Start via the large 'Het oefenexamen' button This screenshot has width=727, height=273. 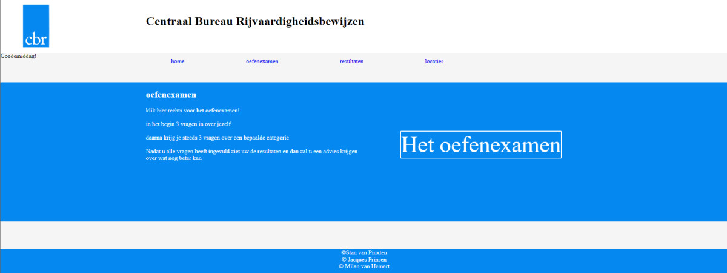(x=481, y=145)
